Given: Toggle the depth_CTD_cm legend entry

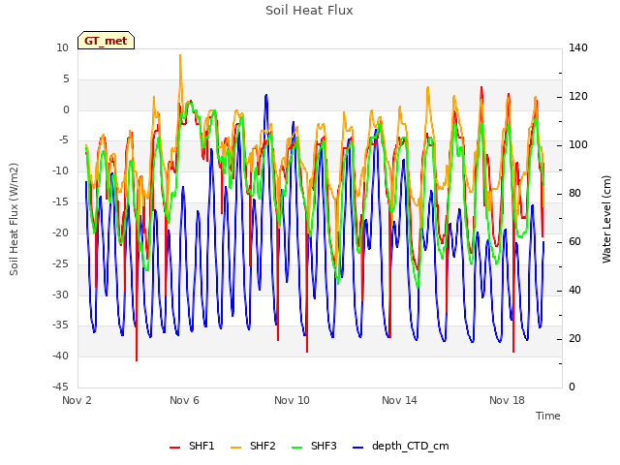Looking at the screenshot, I should (400, 446).
